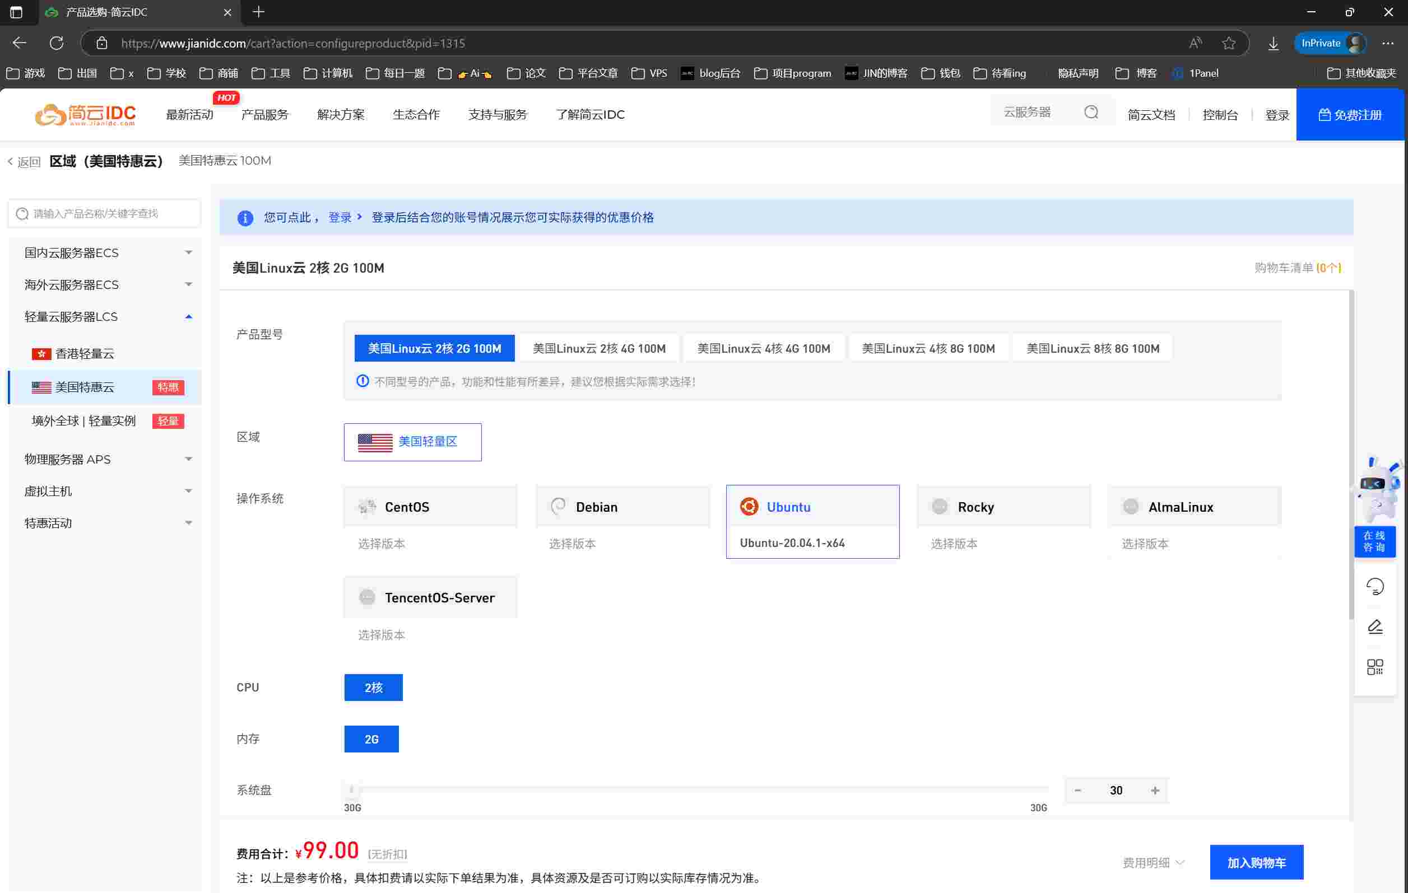The width and height of the screenshot is (1408, 893).
Task: Click 加入购物车 button
Action: [x=1256, y=863]
